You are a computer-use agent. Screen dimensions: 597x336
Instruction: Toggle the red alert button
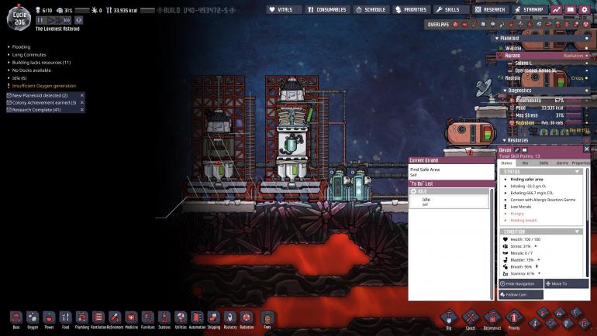(x=78, y=20)
